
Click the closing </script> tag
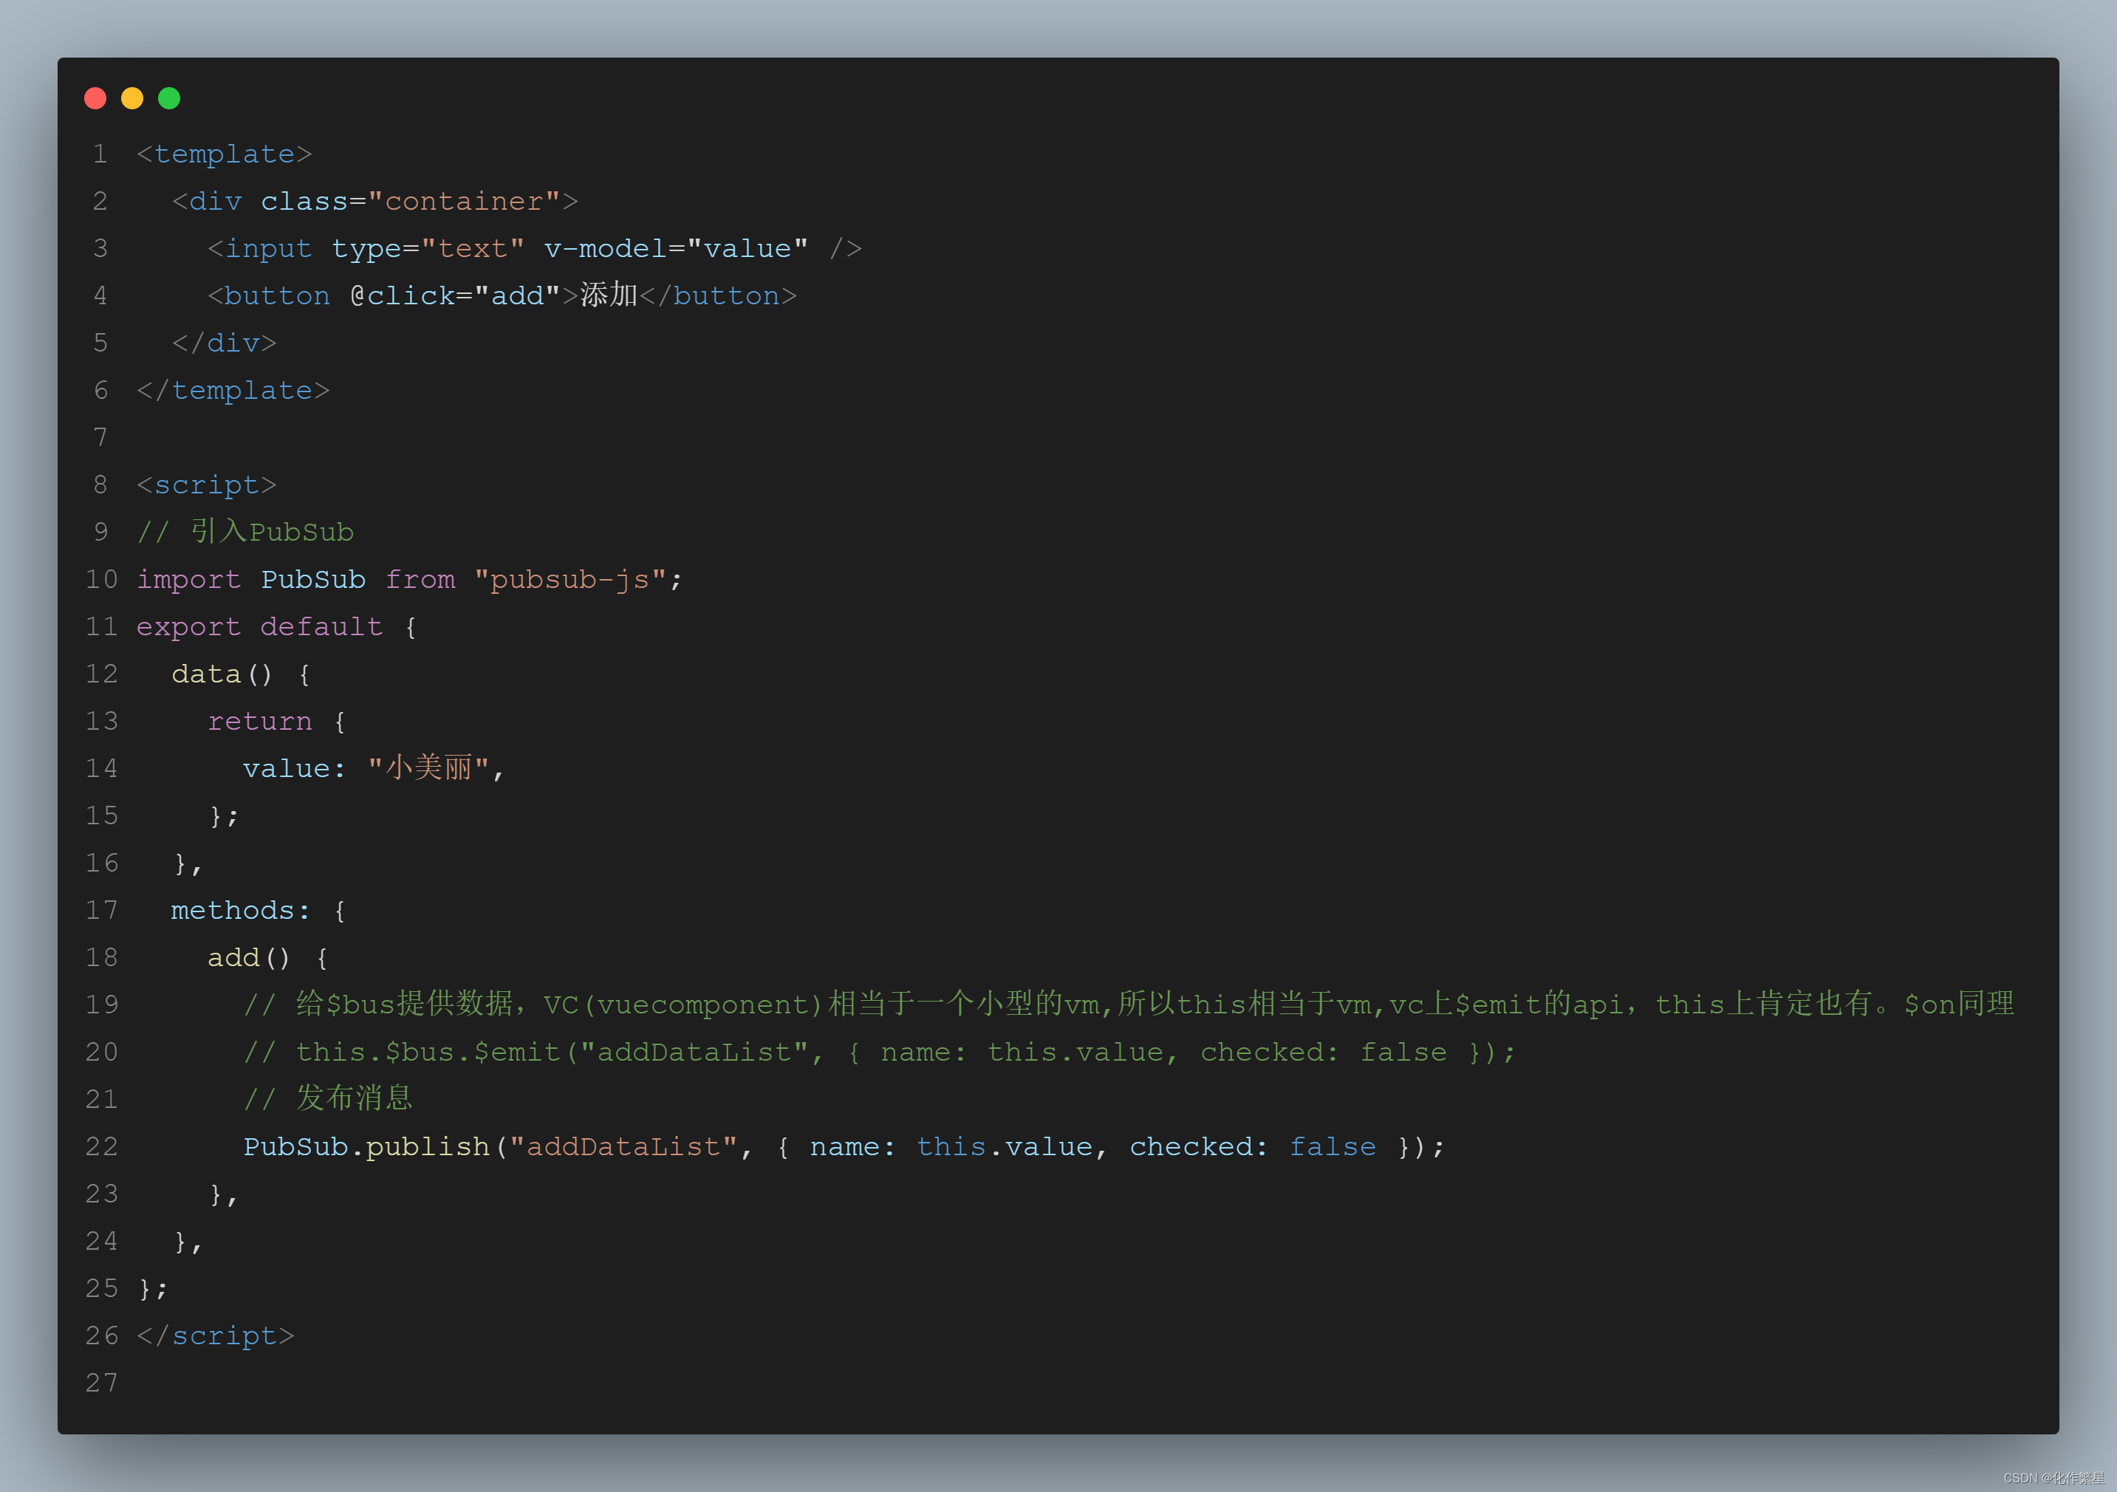tap(215, 1336)
